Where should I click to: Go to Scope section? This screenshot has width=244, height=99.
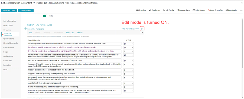tap(6, 52)
